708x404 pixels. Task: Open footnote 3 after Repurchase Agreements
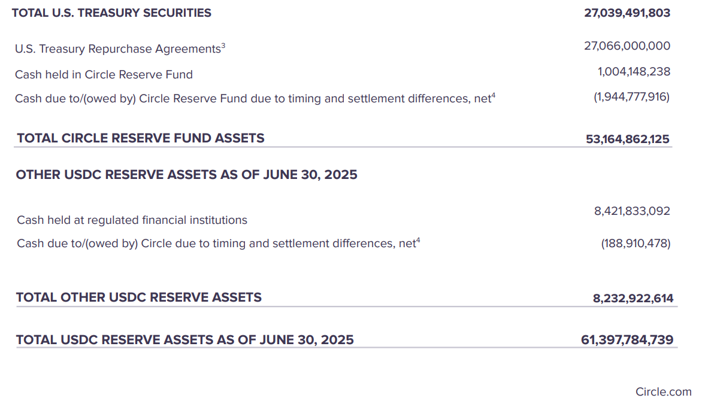point(223,45)
